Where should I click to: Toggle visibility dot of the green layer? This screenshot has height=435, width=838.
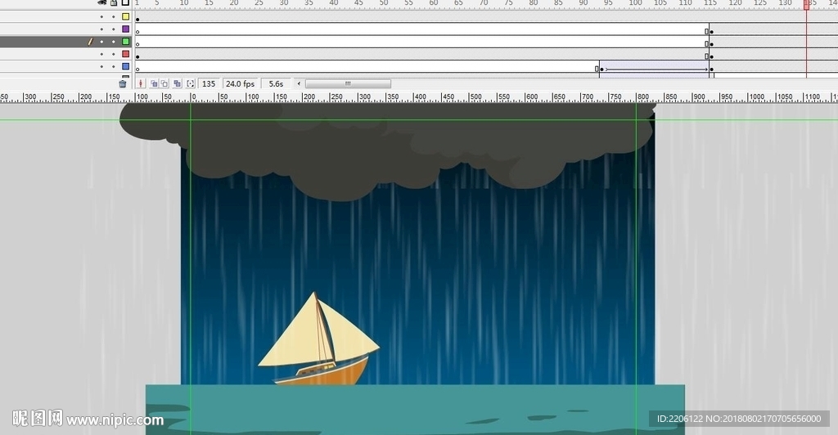101,41
